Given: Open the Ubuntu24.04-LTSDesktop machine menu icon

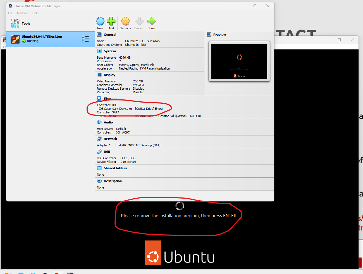Looking at the screenshot, I should [x=85, y=39].
